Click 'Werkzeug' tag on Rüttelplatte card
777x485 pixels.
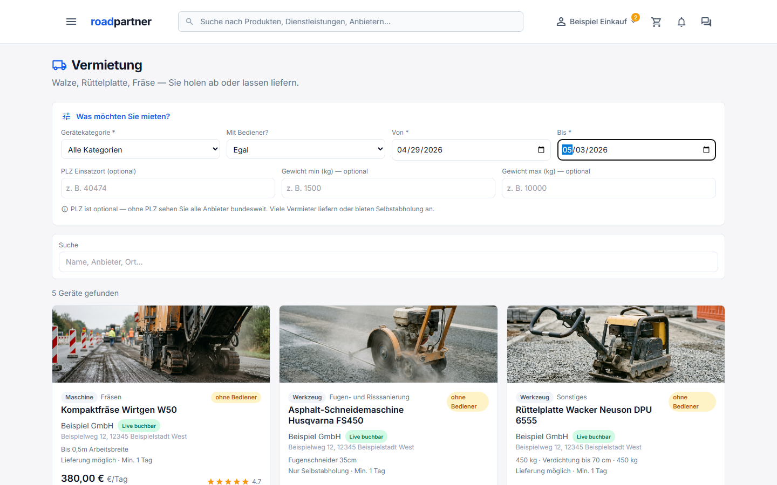tap(535, 397)
